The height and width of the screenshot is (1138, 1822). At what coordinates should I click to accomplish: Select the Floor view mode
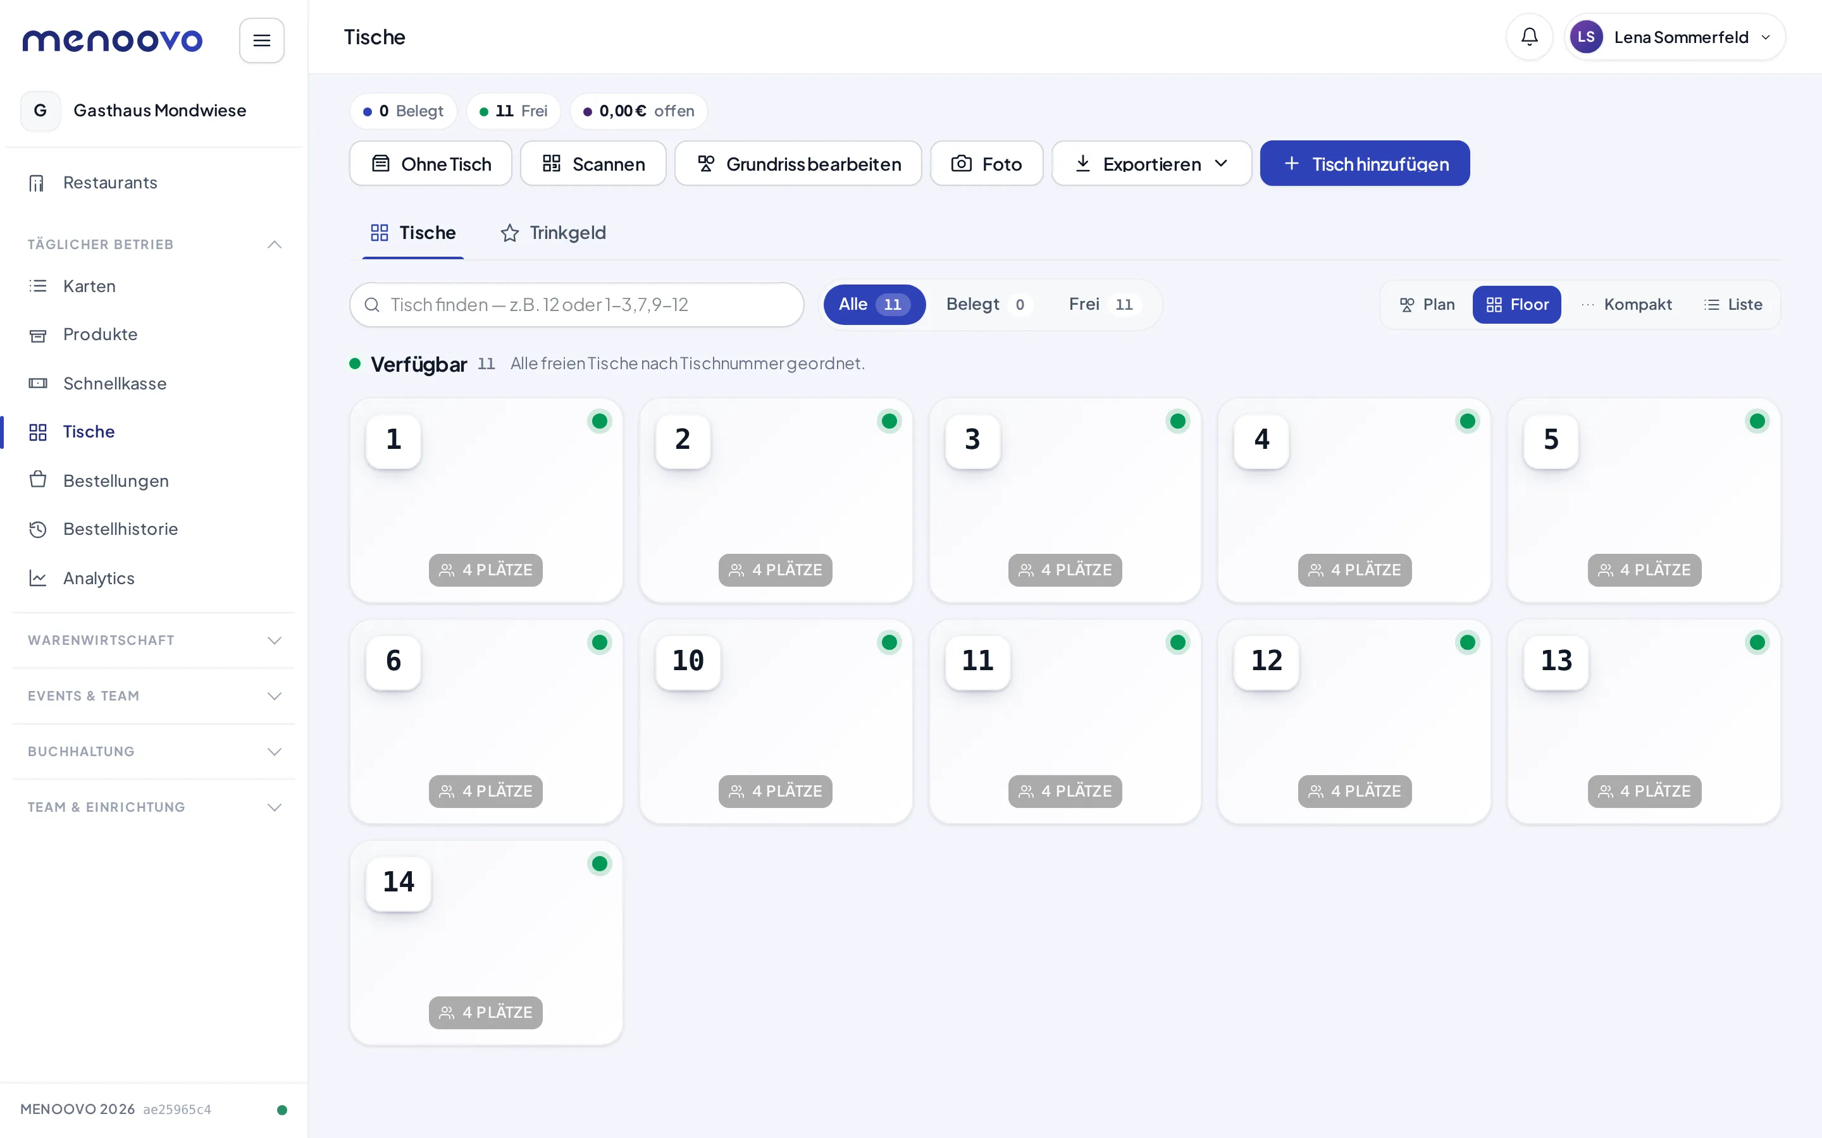click(1516, 305)
